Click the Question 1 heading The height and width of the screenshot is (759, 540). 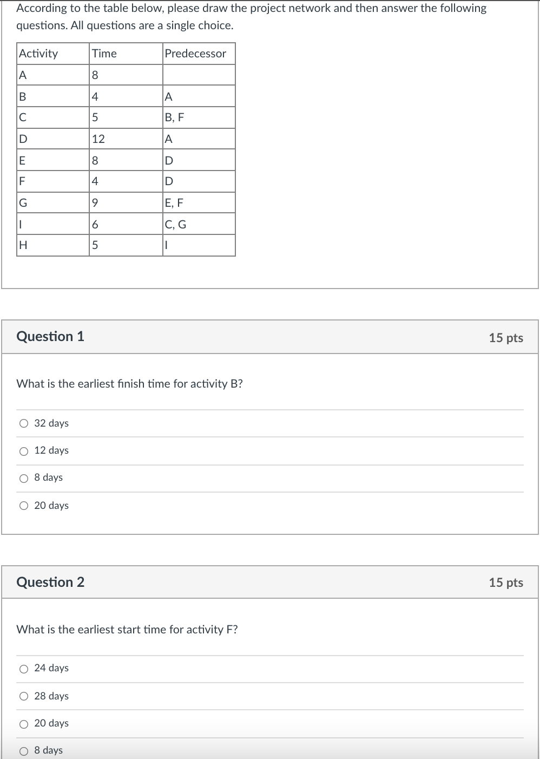coord(50,336)
